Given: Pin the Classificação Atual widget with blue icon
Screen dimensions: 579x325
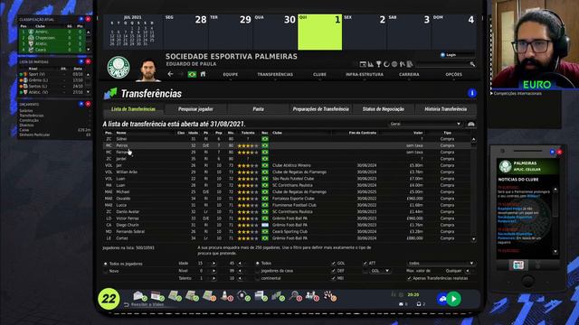Looking at the screenshot, I should (x=81, y=19).
